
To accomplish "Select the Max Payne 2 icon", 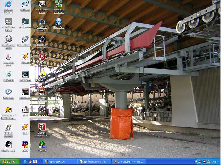I will coord(8,145).
